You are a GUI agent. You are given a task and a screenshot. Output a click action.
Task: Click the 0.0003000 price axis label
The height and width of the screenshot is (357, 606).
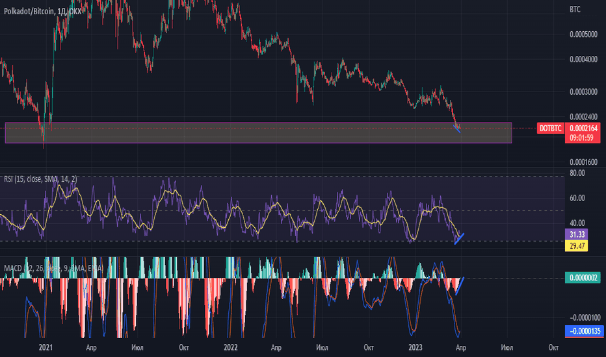pyautogui.click(x=583, y=92)
